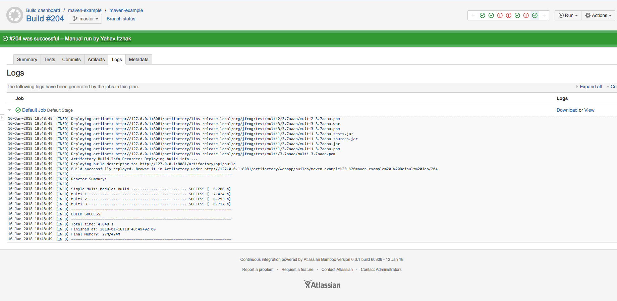This screenshot has height=301, width=617.
Task: Open the first maven-example breadcrumb link
Action: pos(85,10)
